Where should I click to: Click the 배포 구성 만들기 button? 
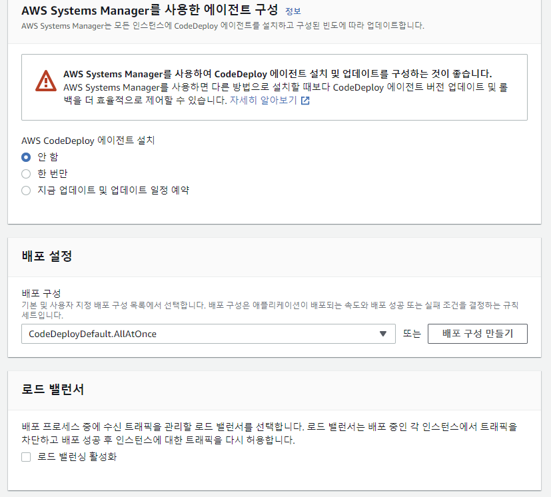(478, 334)
